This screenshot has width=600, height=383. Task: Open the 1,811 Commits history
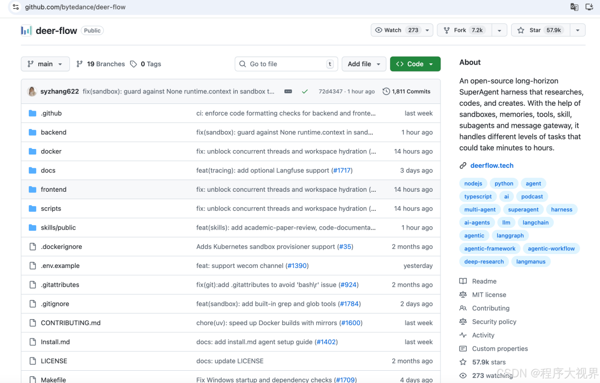pyautogui.click(x=407, y=92)
